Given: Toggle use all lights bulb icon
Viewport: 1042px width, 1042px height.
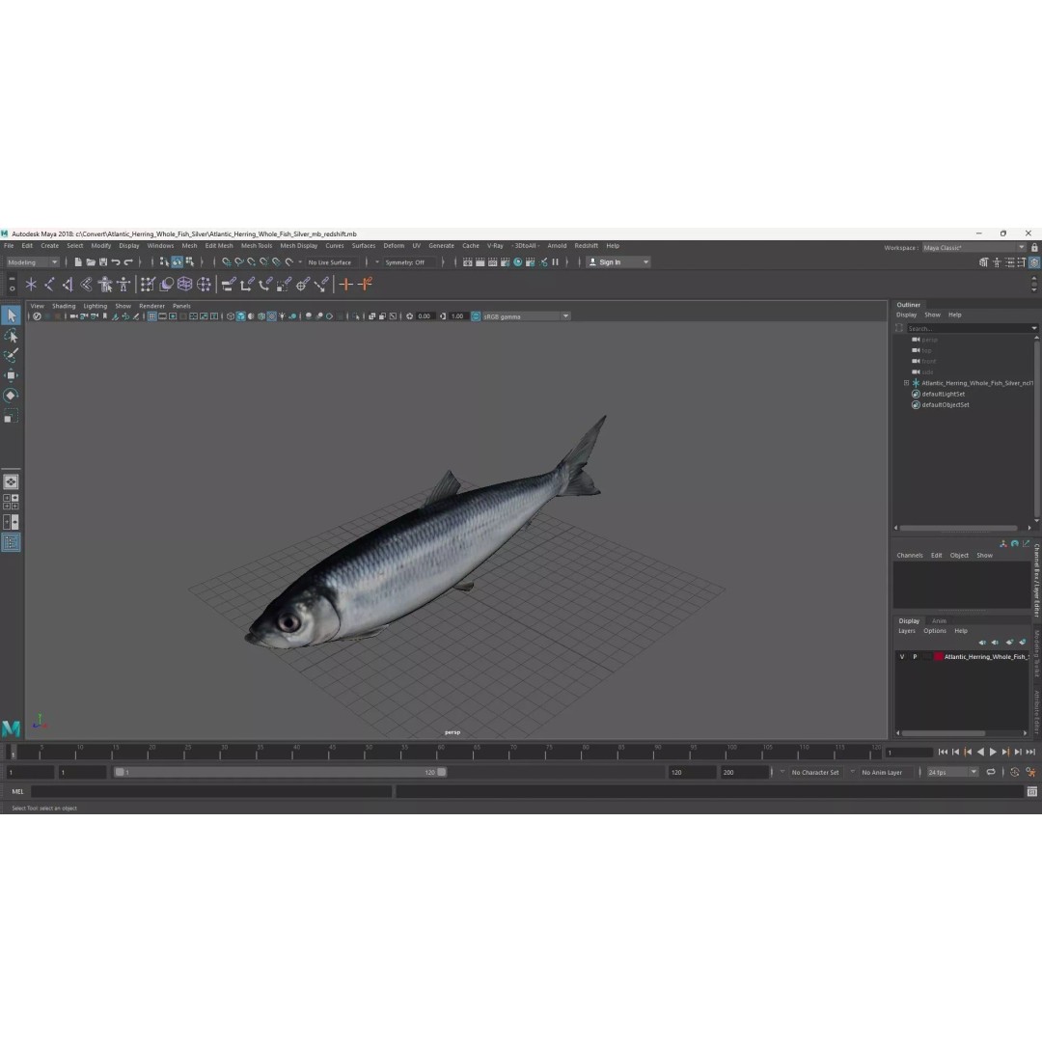Looking at the screenshot, I should point(282,316).
